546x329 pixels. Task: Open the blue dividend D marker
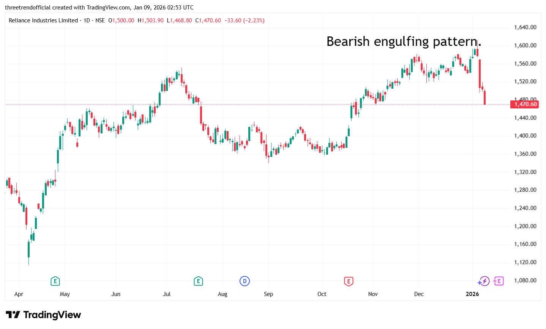pos(245,281)
